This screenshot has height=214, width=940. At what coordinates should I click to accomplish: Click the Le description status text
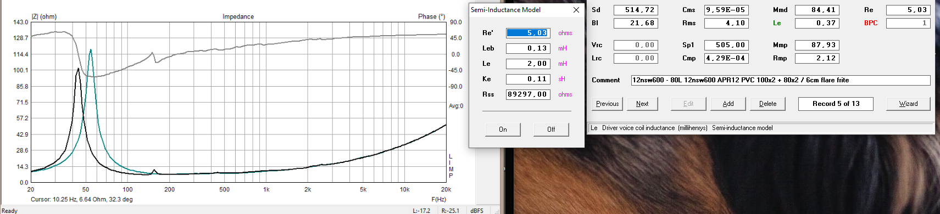[681, 128]
